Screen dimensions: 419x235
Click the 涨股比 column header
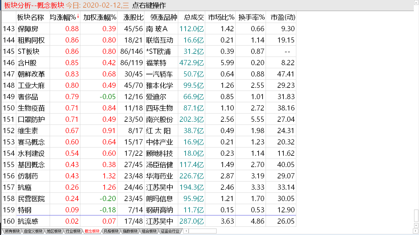coord(133,17)
